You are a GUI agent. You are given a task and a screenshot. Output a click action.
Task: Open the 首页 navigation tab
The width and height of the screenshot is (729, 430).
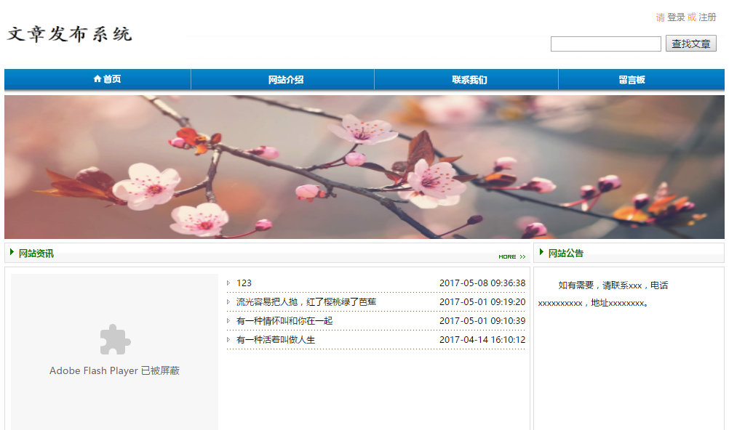(x=97, y=79)
